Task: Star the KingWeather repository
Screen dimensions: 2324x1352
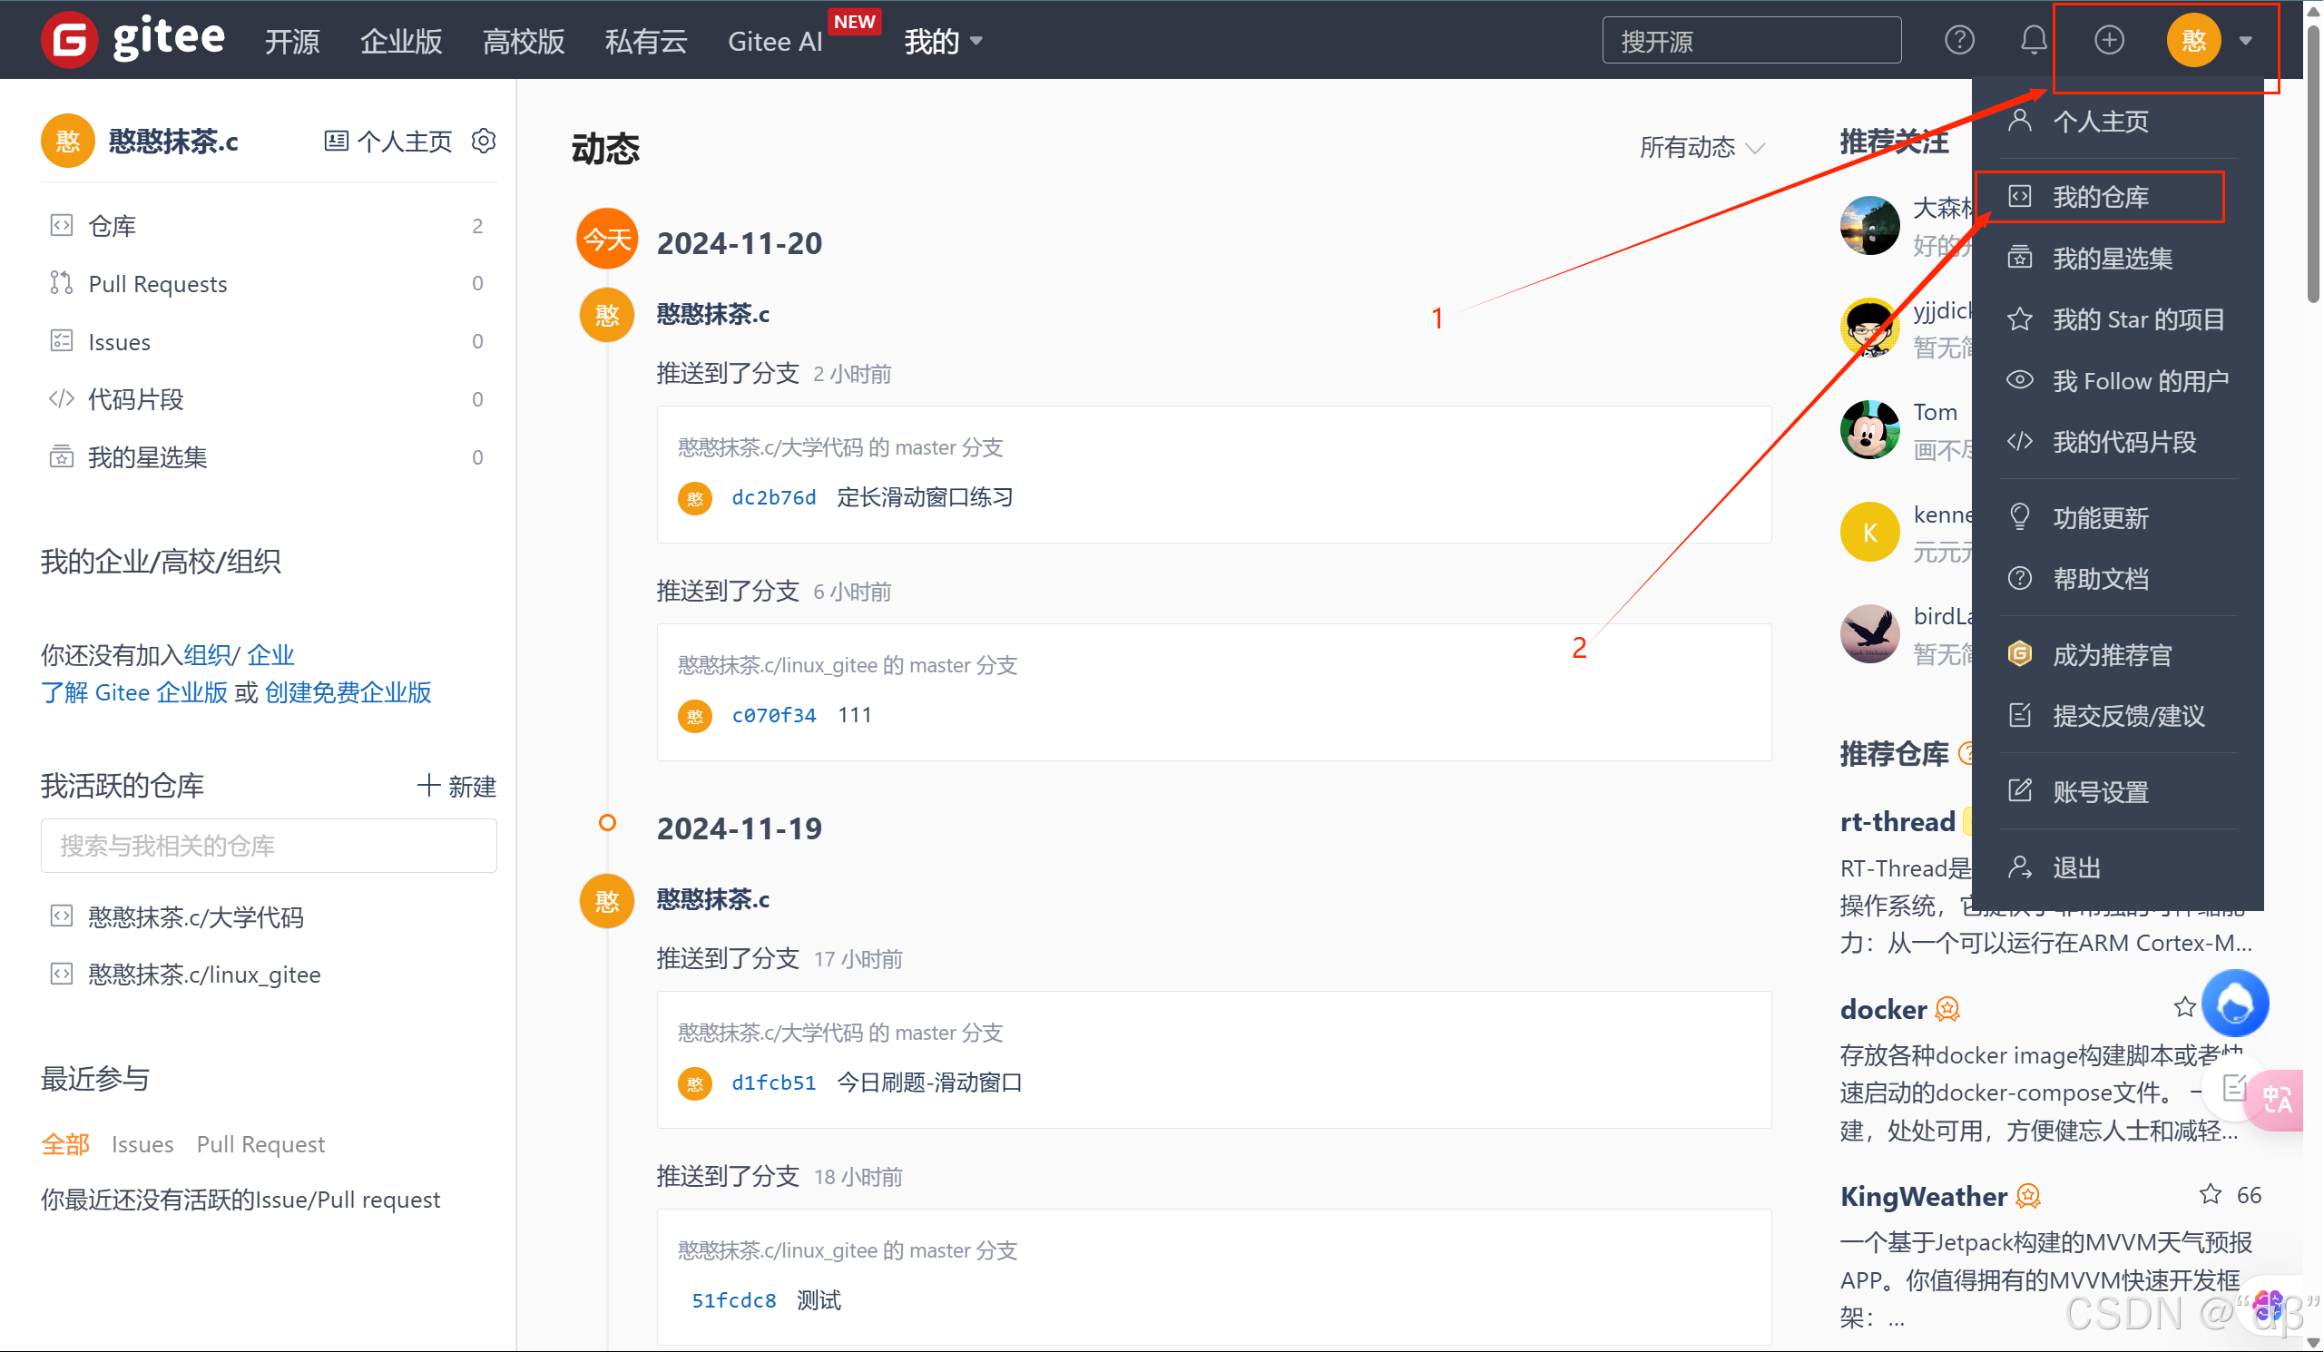Action: coord(2210,1194)
